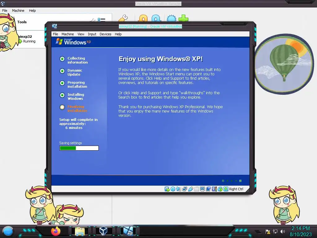
Task: Open Devices menu in VM window
Action: click(105, 34)
